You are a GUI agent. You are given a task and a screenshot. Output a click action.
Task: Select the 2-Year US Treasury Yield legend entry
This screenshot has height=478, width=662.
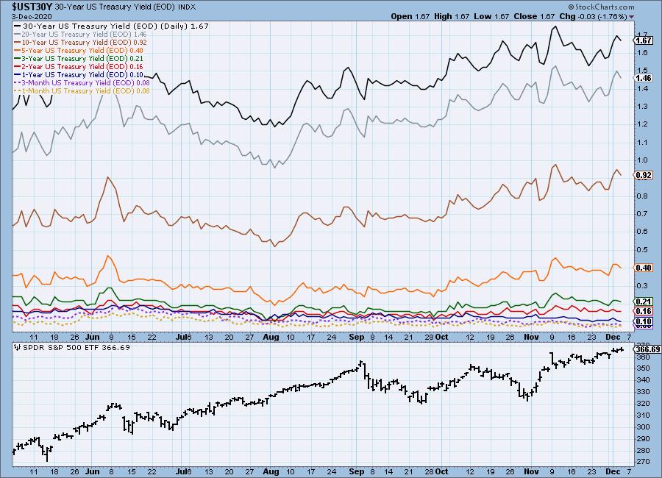(79, 66)
